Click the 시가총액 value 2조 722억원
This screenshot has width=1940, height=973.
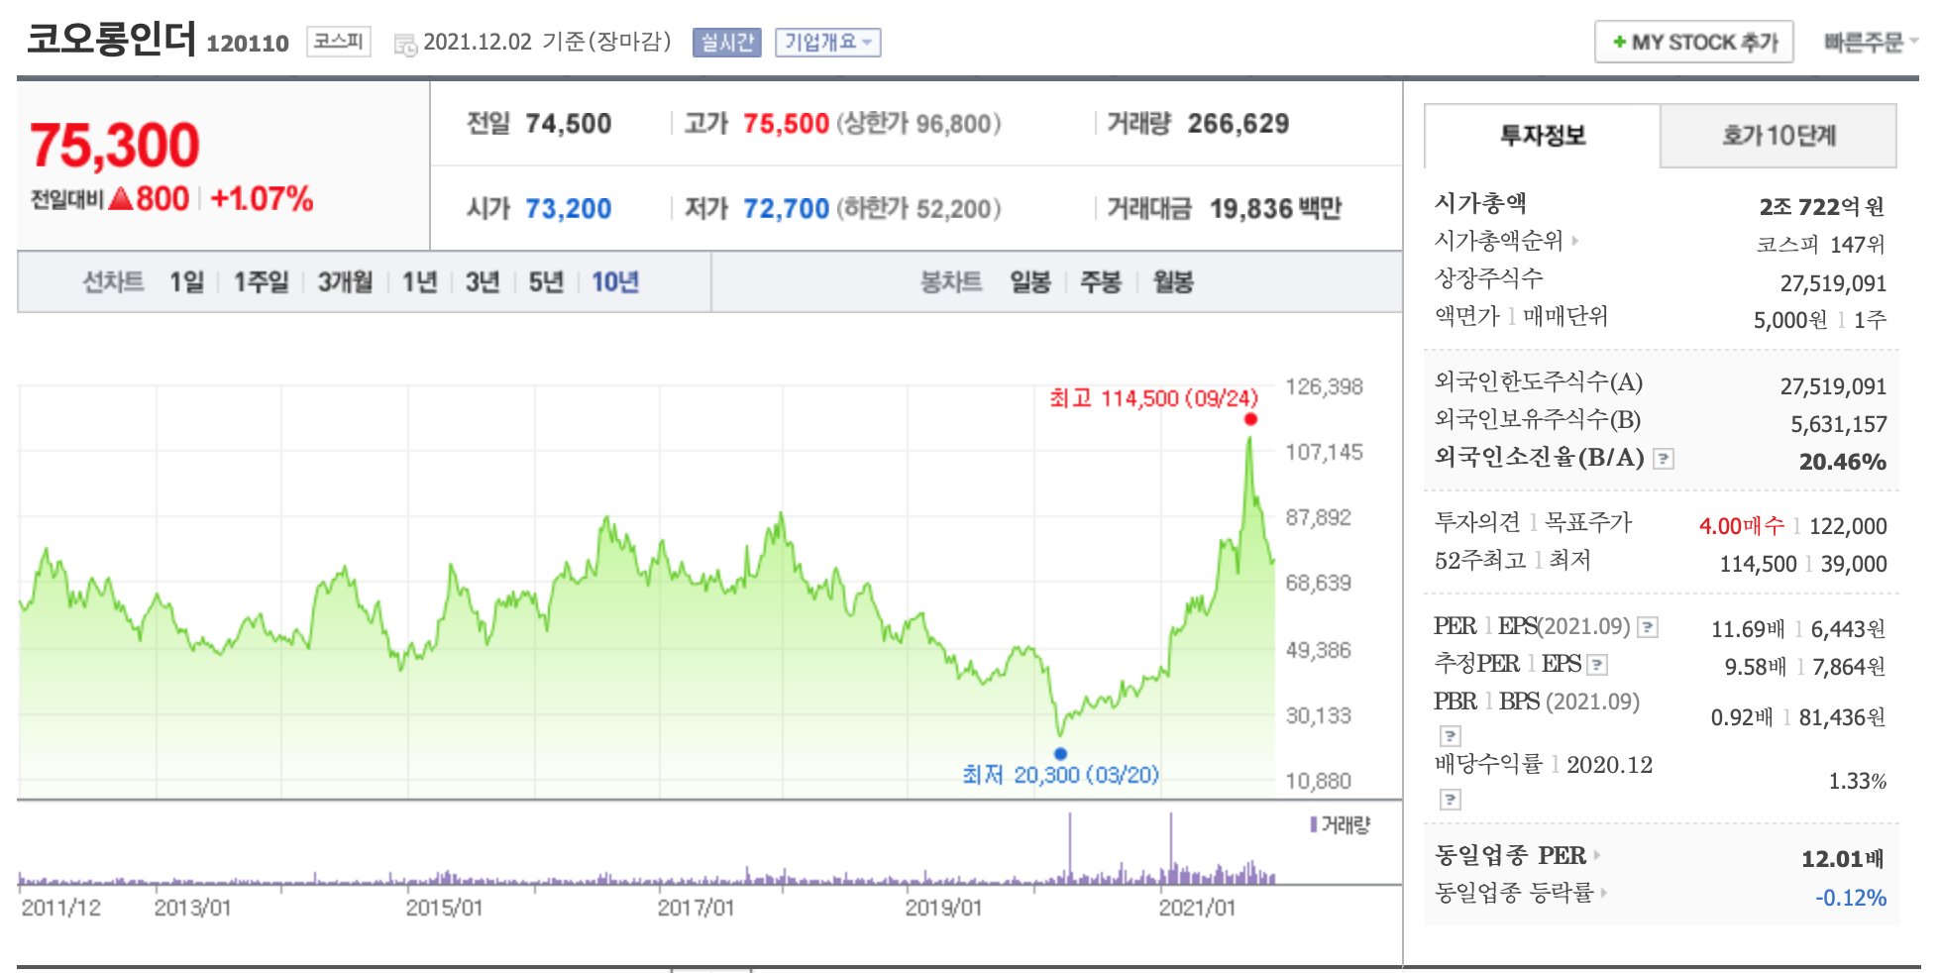[1822, 206]
